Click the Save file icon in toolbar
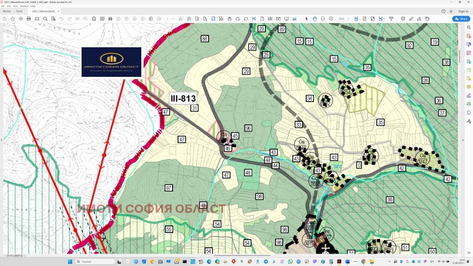 pos(5,19)
